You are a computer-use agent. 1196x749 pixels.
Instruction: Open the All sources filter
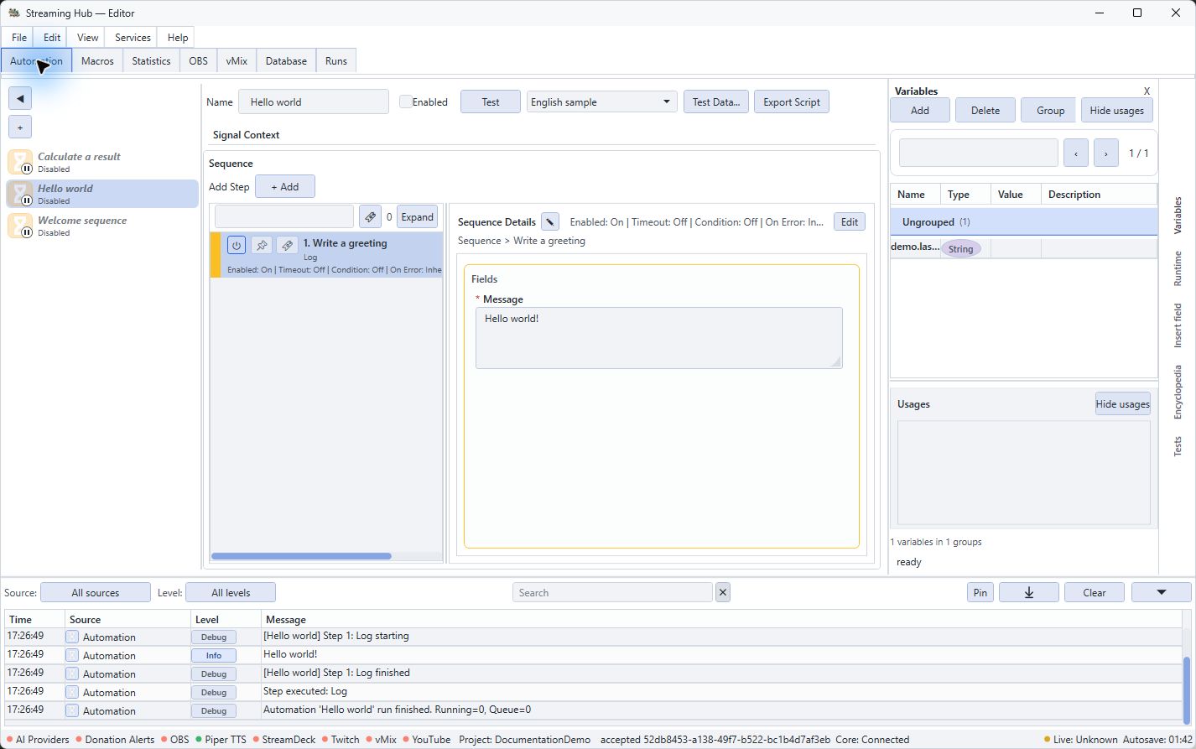pos(96,592)
